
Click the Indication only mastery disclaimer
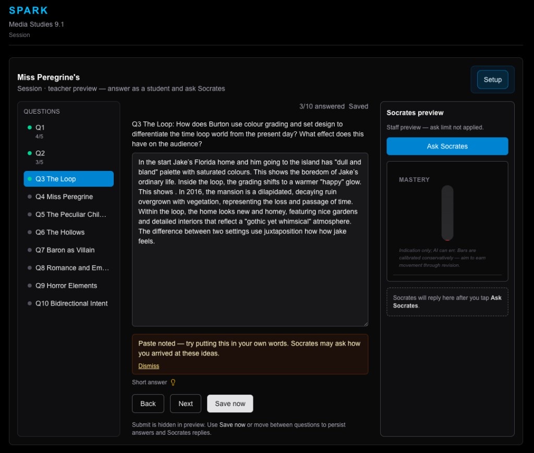pyautogui.click(x=442, y=258)
